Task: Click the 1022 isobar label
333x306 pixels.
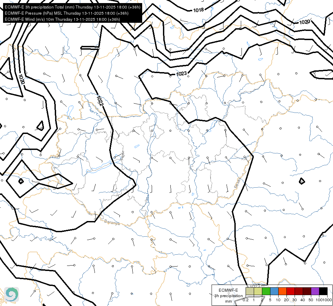Action: point(100,101)
